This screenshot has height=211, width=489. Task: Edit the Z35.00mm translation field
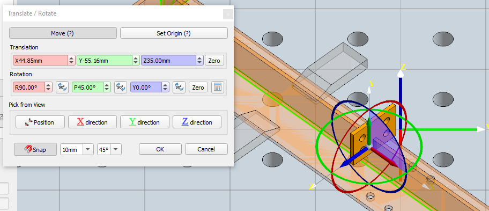coord(169,61)
